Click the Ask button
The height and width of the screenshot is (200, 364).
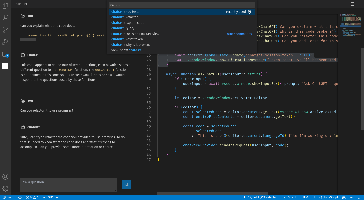pyautogui.click(x=126, y=185)
